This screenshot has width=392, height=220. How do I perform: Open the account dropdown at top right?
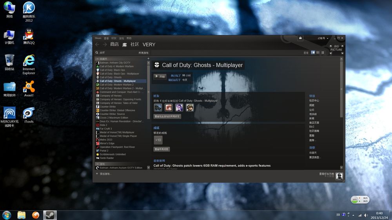click(323, 38)
